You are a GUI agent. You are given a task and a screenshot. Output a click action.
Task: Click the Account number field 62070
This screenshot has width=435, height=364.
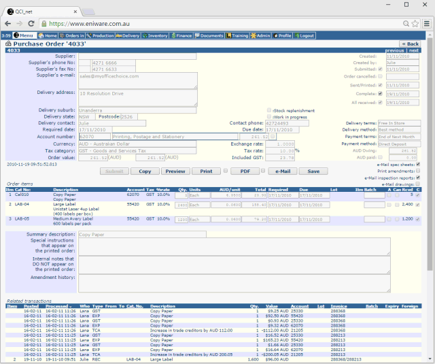pos(95,137)
